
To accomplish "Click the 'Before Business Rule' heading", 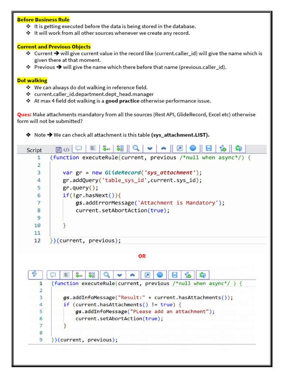I will point(43,20).
